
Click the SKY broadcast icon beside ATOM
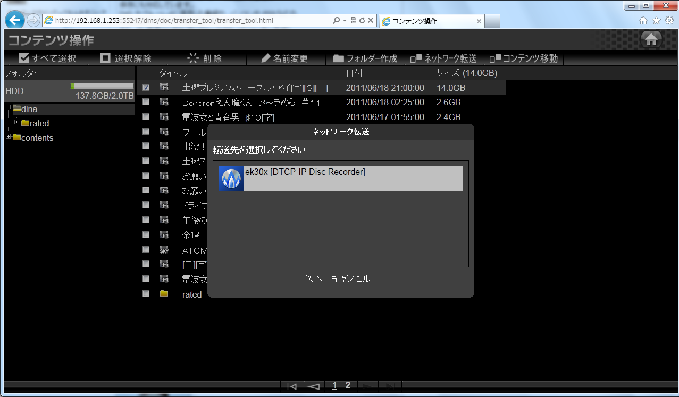(164, 250)
